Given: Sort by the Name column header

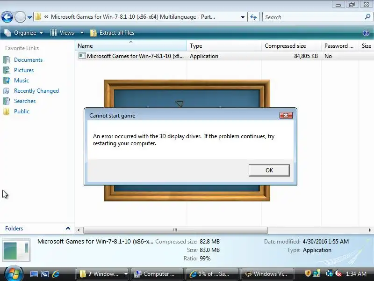Looking at the screenshot, I should tap(131, 46).
